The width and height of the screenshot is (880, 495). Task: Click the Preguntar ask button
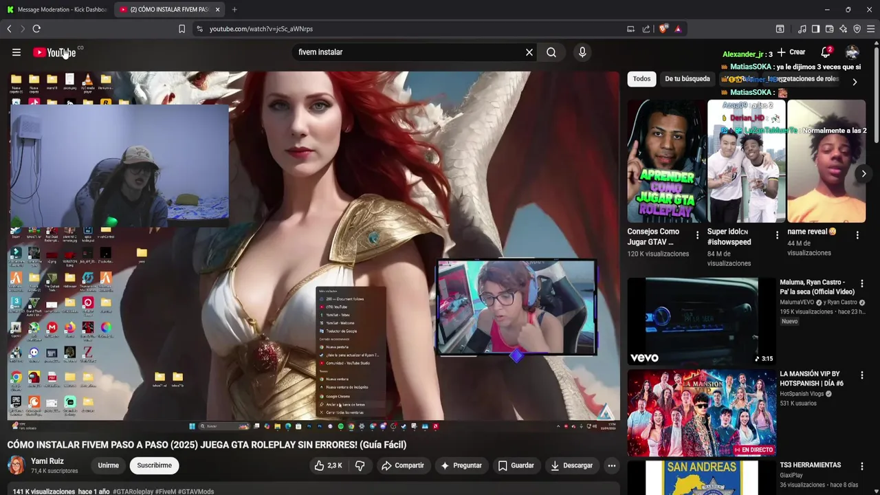[x=461, y=465]
